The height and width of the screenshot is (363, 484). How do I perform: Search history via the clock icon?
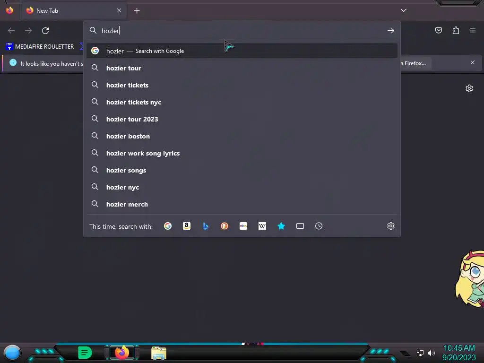coord(319,226)
